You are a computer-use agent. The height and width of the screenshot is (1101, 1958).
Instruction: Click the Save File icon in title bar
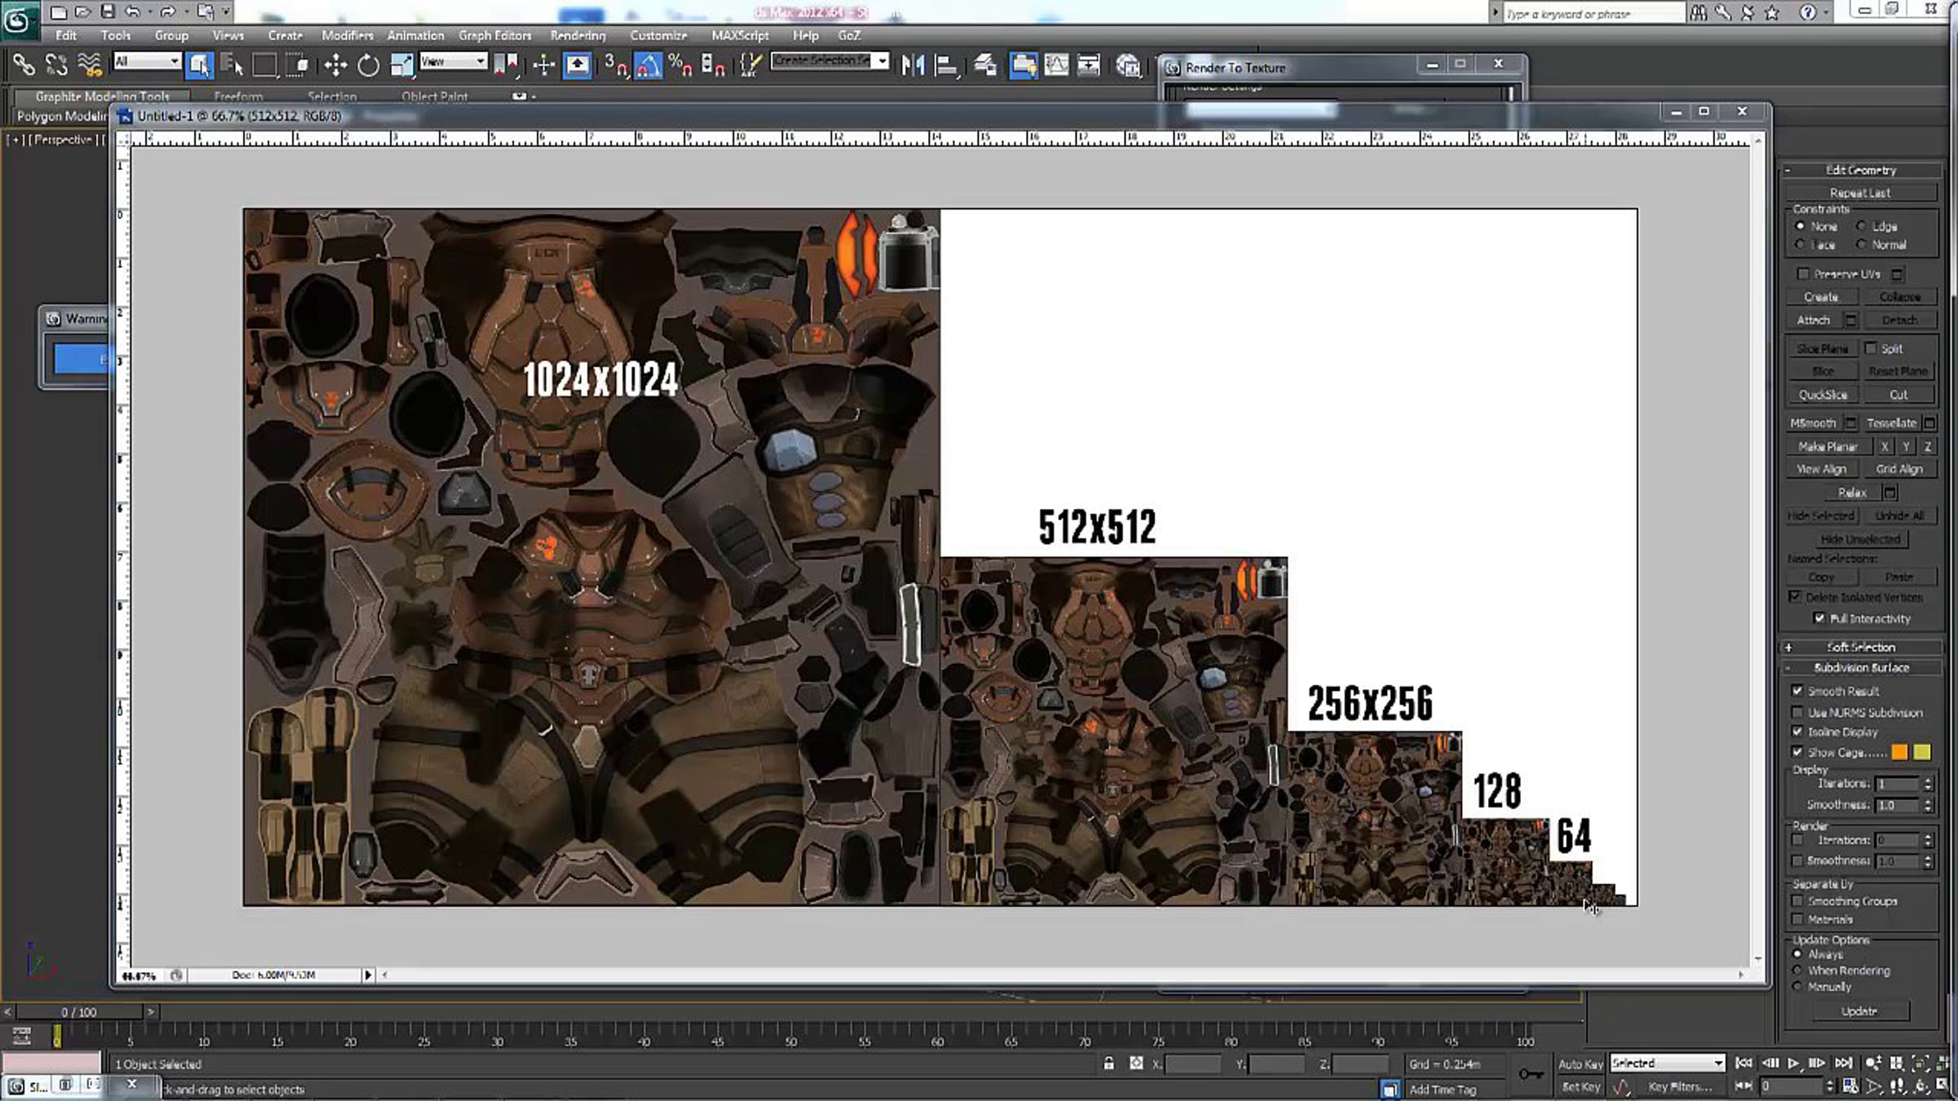pos(108,11)
